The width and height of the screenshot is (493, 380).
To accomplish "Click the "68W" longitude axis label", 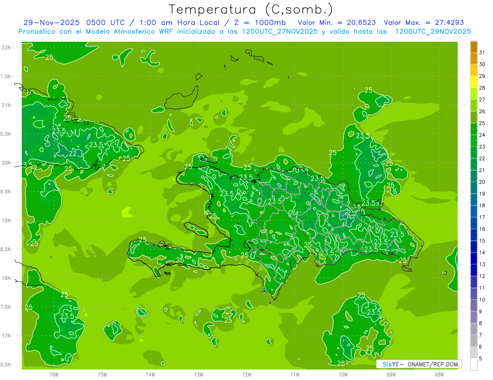I will pyautogui.click(x=439, y=374).
